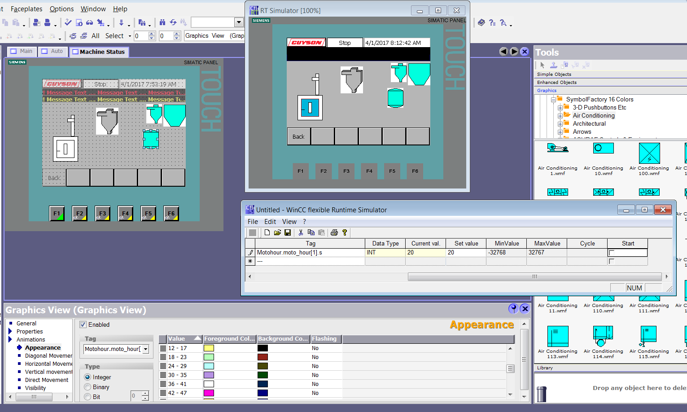Click yellow question mark help in Simulator
Viewport: 687px width, 412px height.
tap(345, 232)
